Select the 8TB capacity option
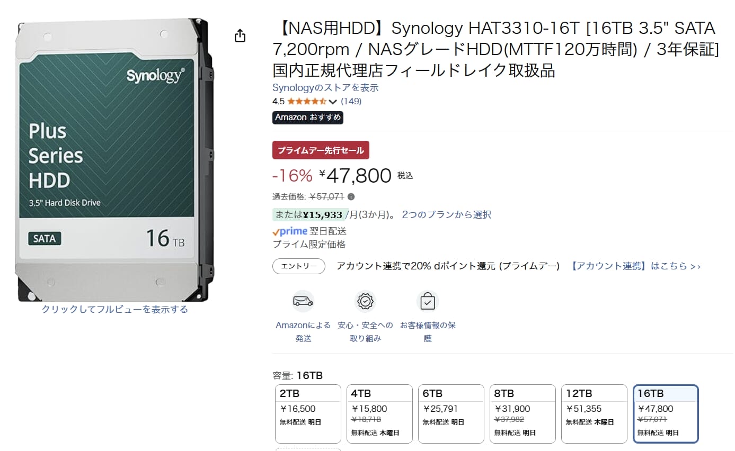Screen dimensions: 735x451 click(523, 414)
